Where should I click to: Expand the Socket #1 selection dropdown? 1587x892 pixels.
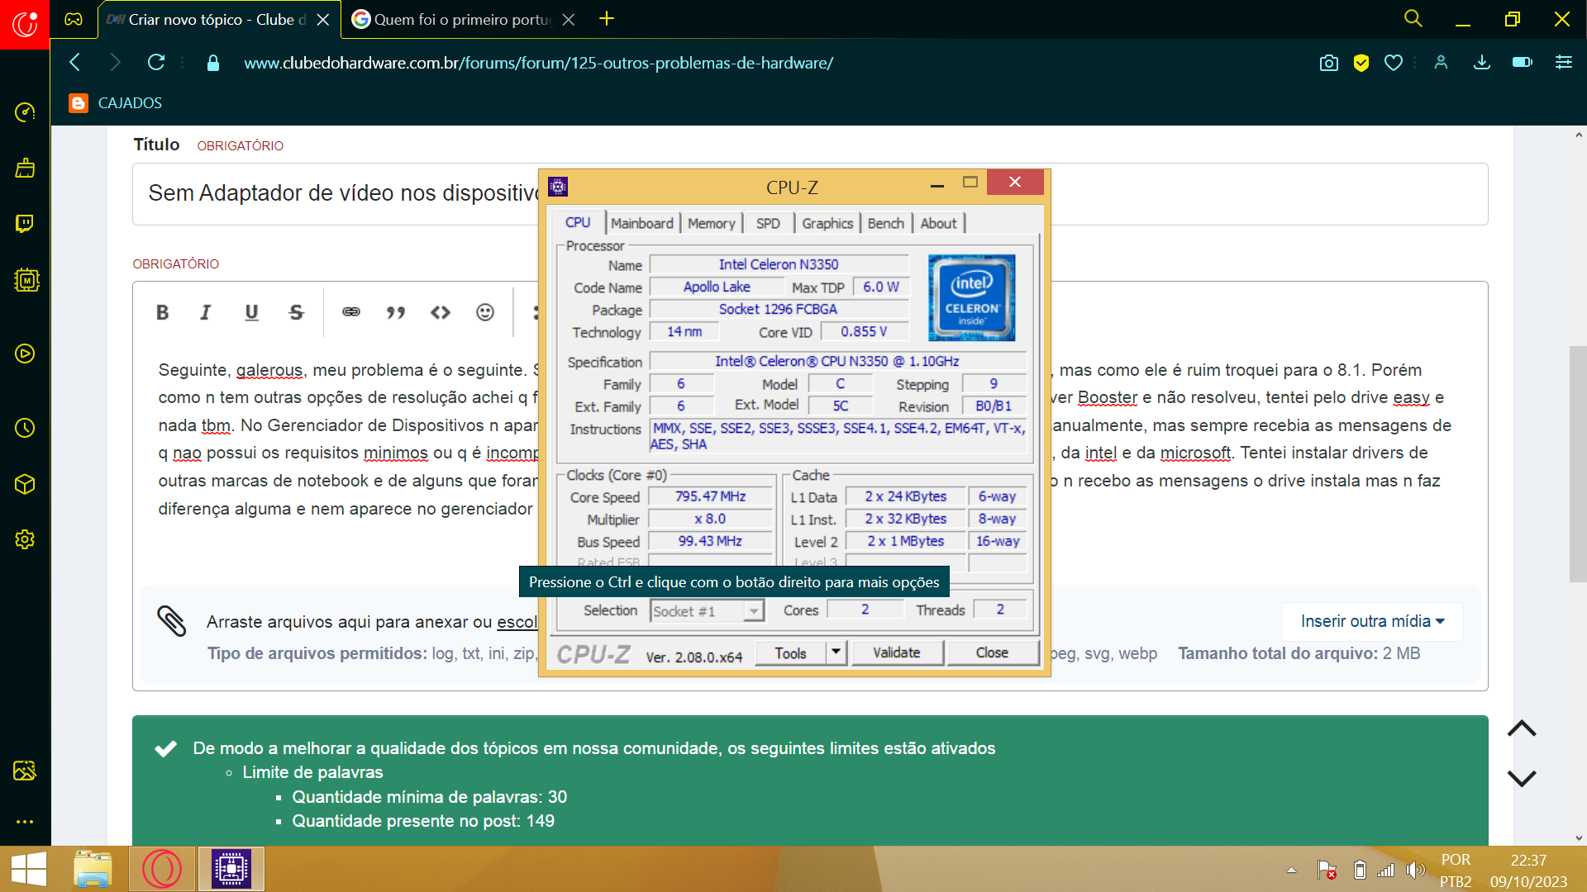click(x=754, y=611)
